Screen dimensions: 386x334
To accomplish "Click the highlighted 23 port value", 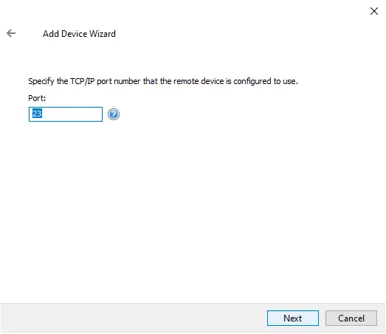I will pyautogui.click(x=37, y=114).
